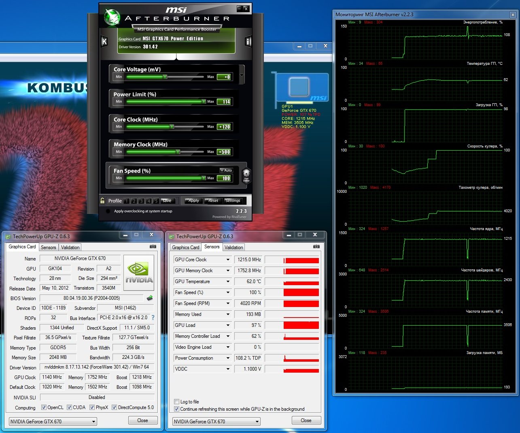This screenshot has height=433, width=520.
Task: Enable the Log to file checkbox
Action: tap(176, 402)
